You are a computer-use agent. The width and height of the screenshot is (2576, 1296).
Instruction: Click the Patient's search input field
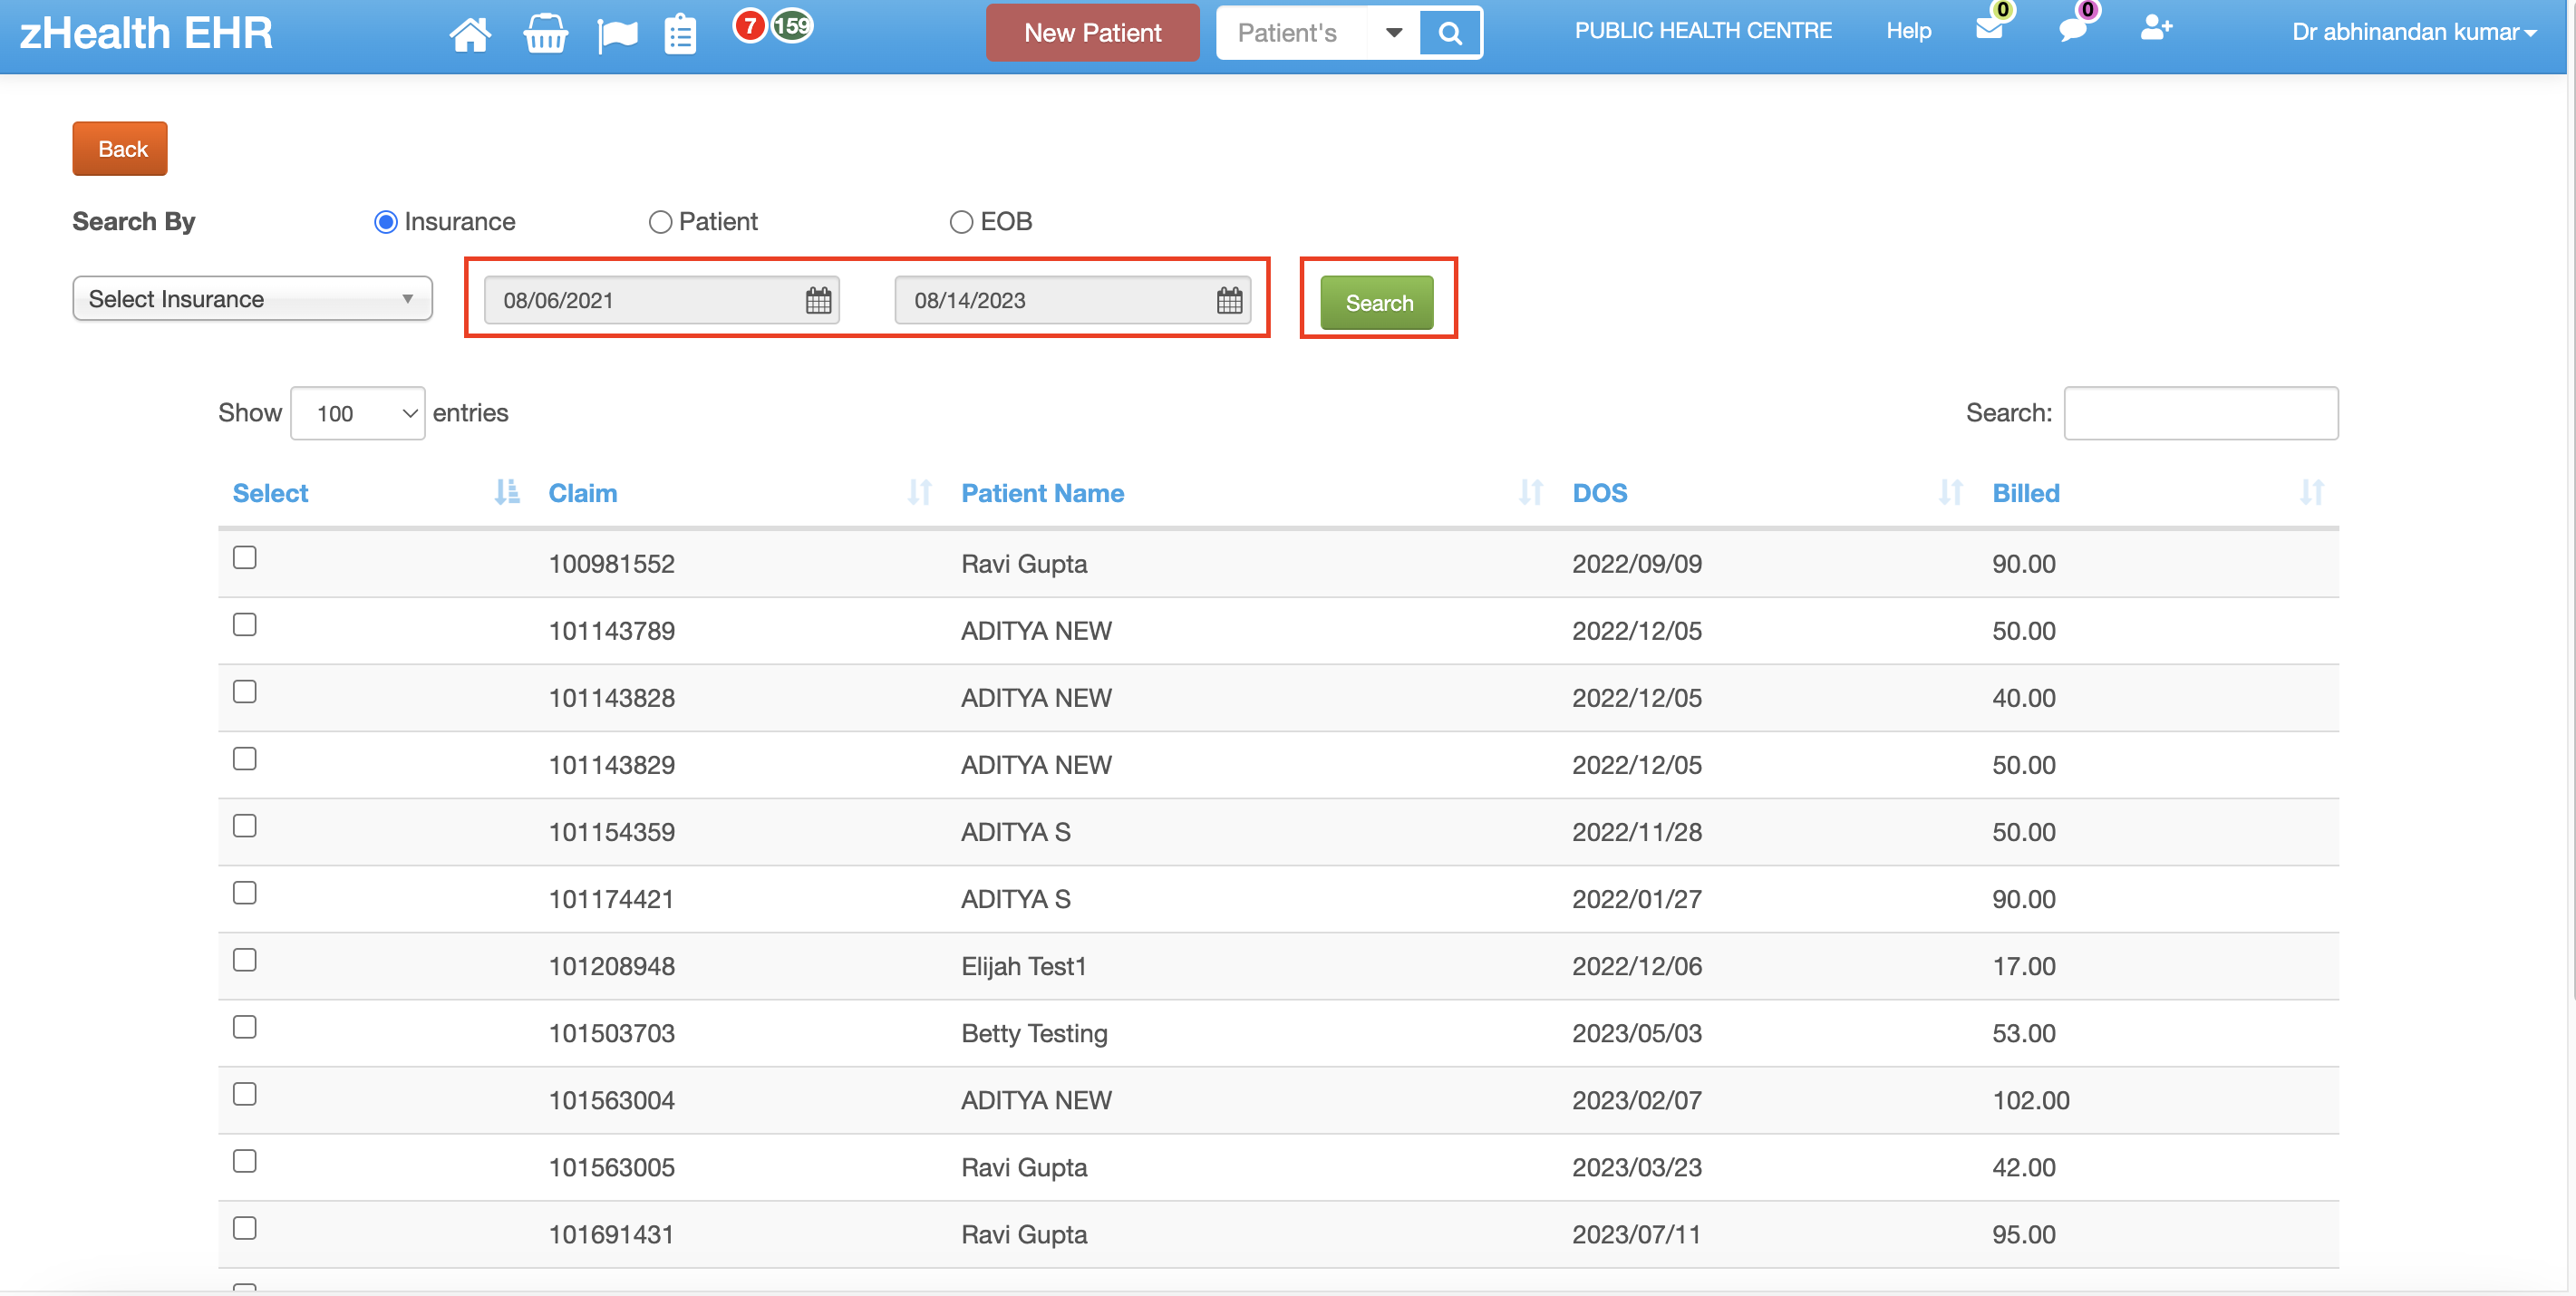(x=1292, y=33)
